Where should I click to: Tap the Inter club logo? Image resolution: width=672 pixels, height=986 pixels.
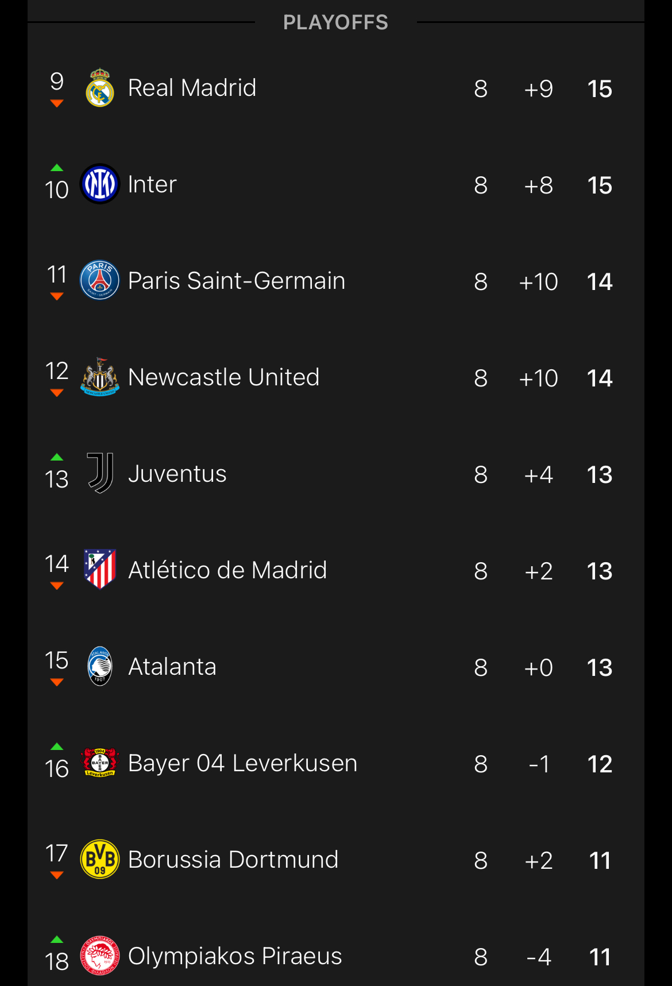100,184
